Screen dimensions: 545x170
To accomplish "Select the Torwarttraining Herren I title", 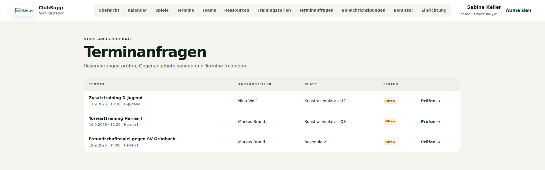I will (116, 118).
